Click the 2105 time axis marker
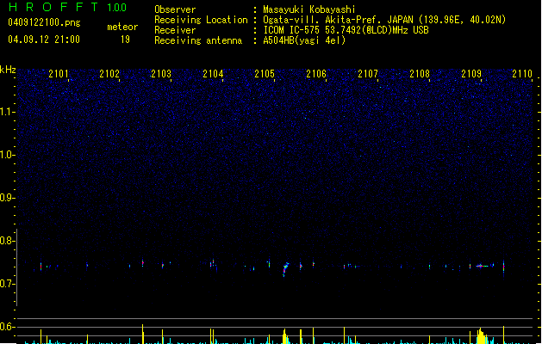The height and width of the screenshot is (344, 542). click(x=265, y=74)
